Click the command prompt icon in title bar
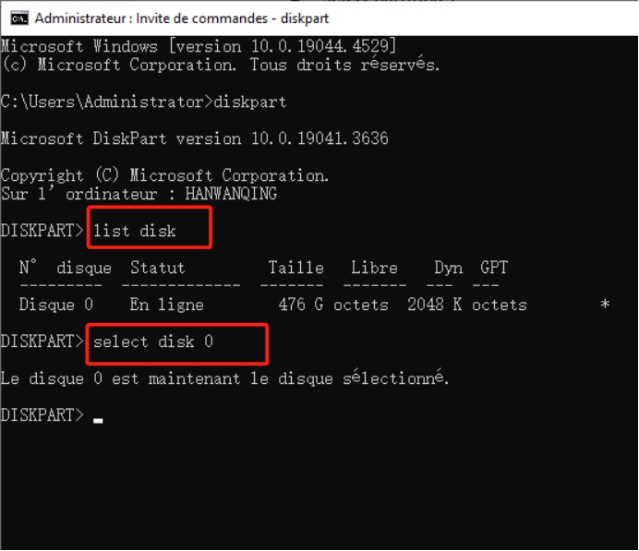This screenshot has width=639, height=551. (18, 18)
